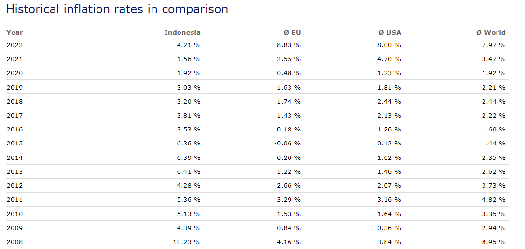
Task: Select the Ø EU column header
Action: click(292, 33)
